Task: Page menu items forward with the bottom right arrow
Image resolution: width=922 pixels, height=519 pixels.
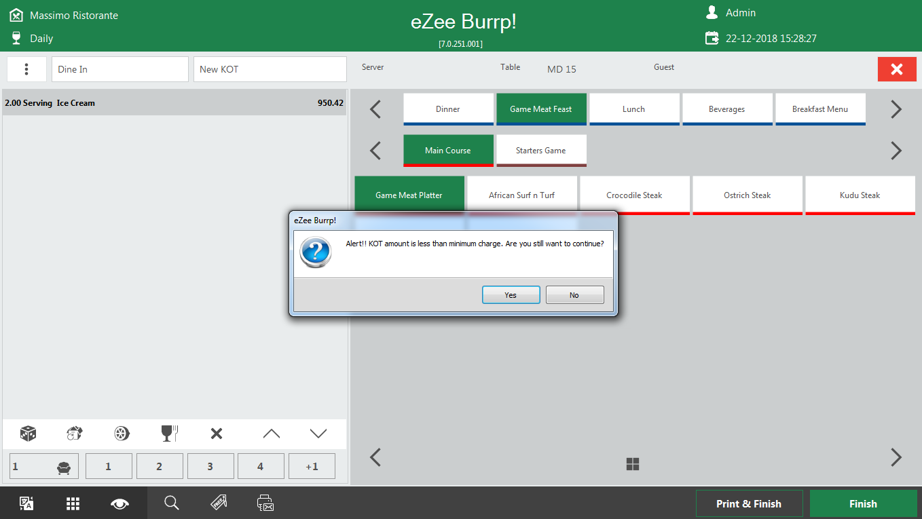Action: click(896, 457)
